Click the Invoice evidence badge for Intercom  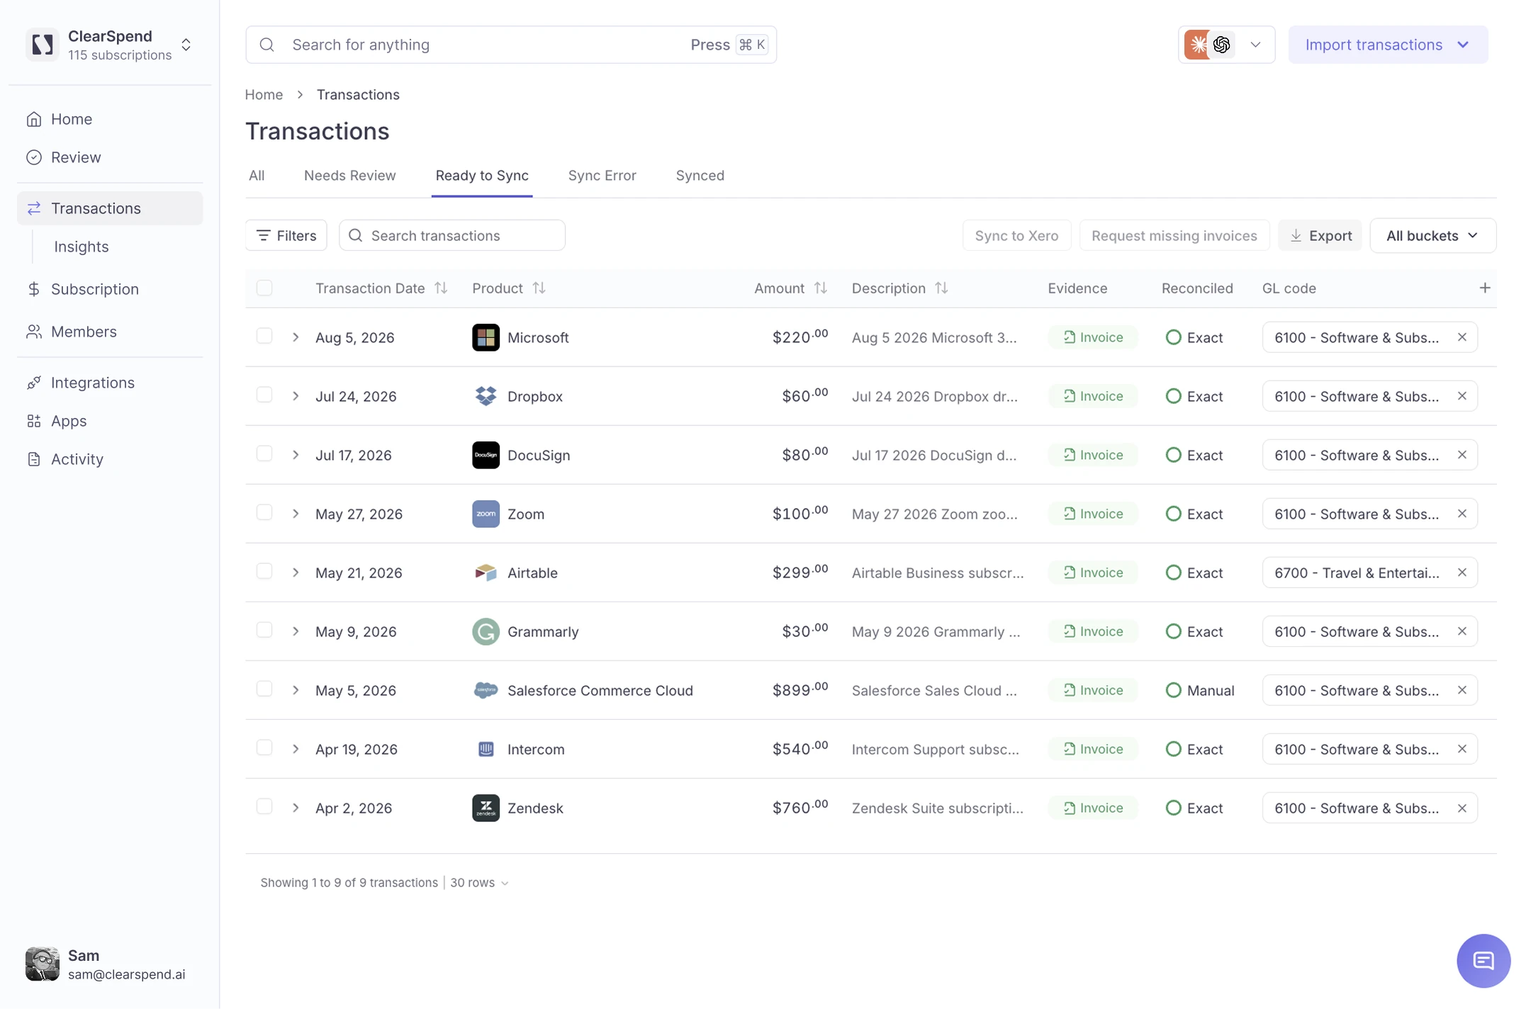tap(1093, 749)
